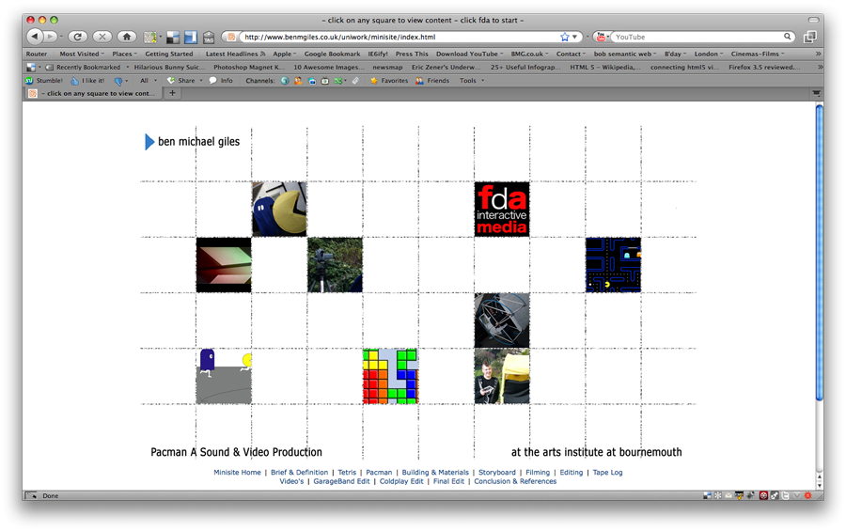Open the URL history dropdown arrow

(x=574, y=37)
